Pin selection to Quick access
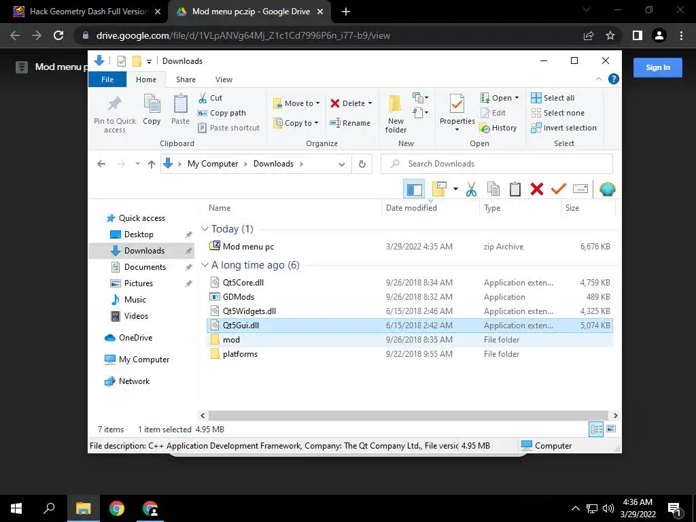This screenshot has width=696, height=522. point(114,114)
